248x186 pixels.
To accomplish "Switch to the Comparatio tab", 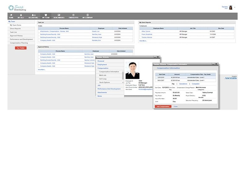I will click(196, 84).
